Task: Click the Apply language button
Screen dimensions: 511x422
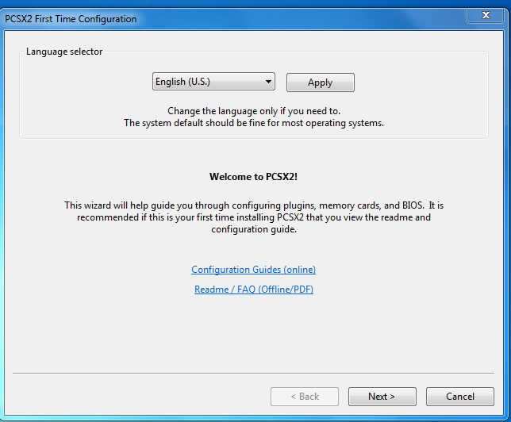Action: click(x=321, y=82)
